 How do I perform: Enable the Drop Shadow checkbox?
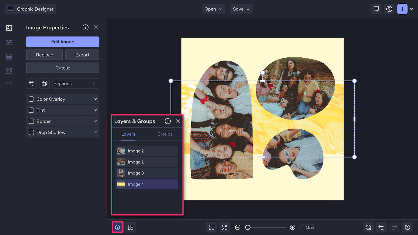coord(31,132)
